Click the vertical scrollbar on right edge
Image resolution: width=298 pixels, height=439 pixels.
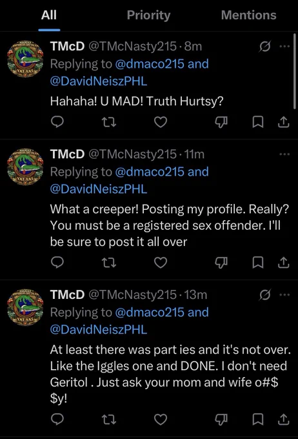294,72
